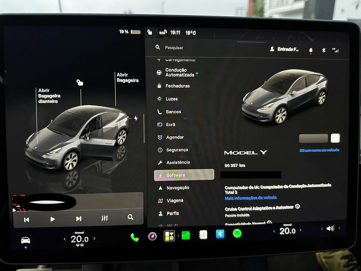Open the Segurança menu
Image resolution: width=361 pixels, height=271 pixels.
click(x=173, y=150)
